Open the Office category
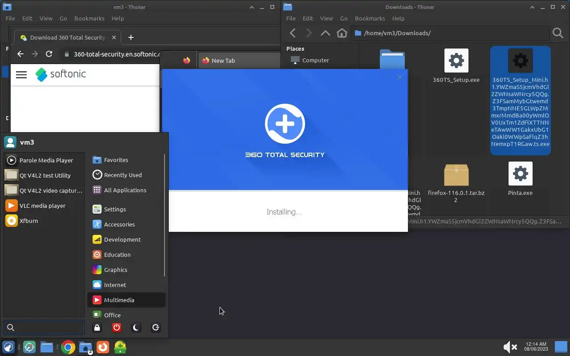570x356 pixels. [x=126, y=315]
